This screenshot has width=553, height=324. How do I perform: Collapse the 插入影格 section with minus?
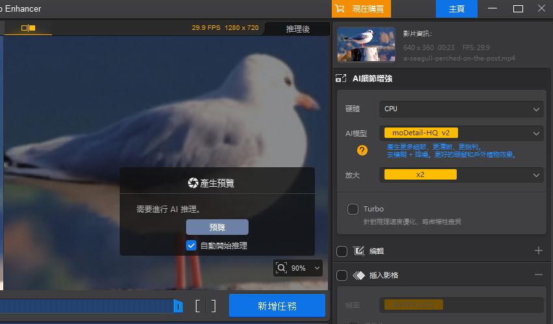click(538, 275)
